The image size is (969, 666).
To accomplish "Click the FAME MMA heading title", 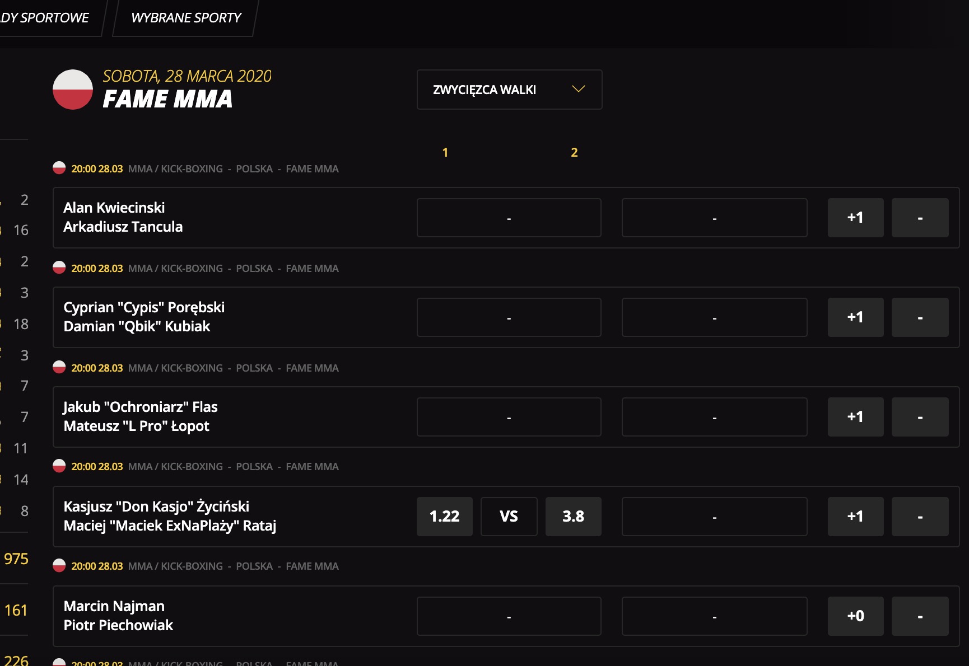I will 167,99.
